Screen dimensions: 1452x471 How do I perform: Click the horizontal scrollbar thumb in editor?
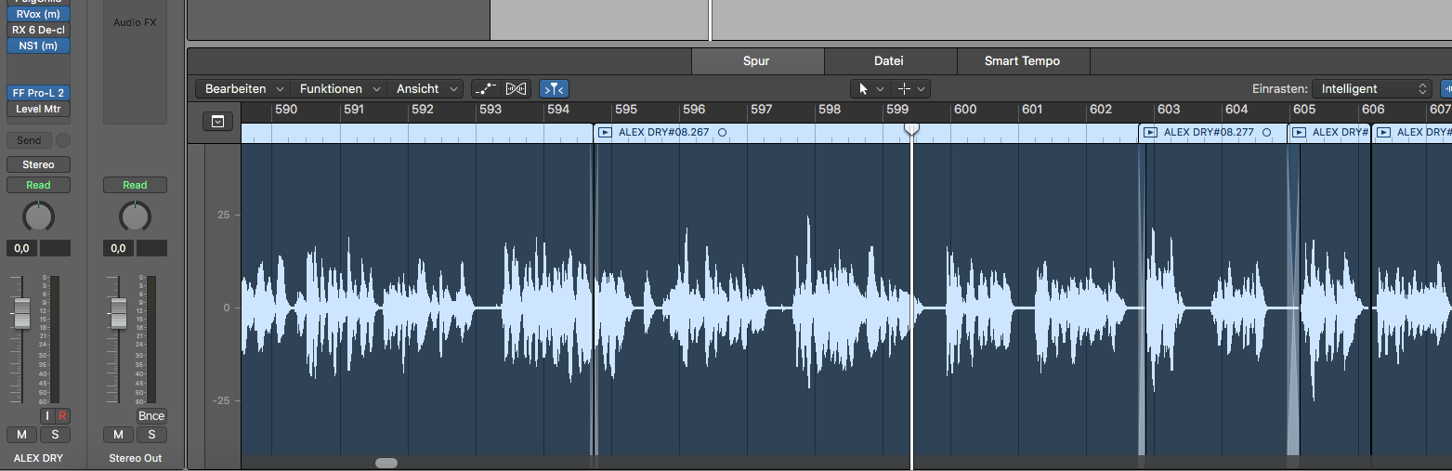(386, 463)
